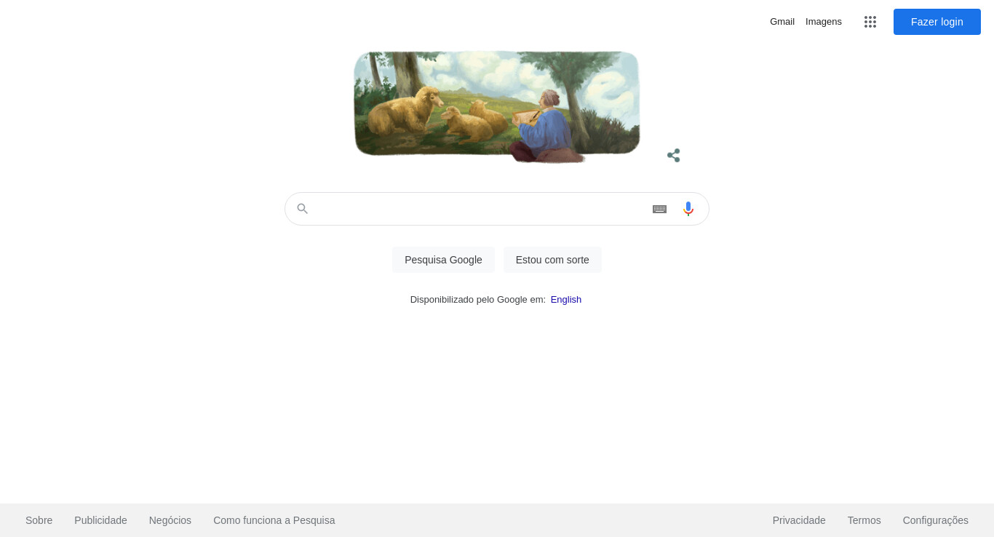The width and height of the screenshot is (994, 537).
Task: Open the Google apps grid icon
Action: (870, 22)
